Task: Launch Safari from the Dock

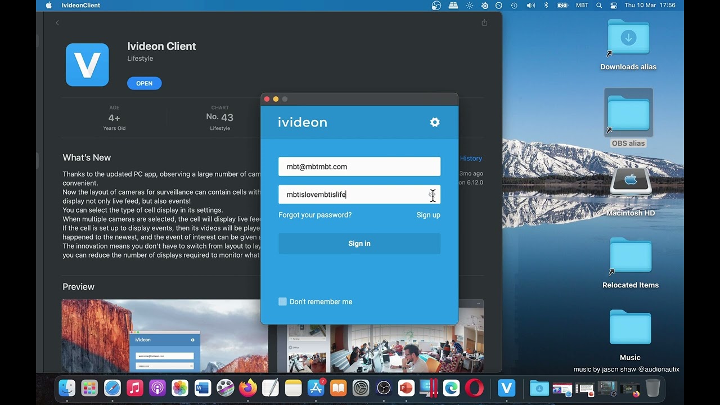Action: coord(112,388)
